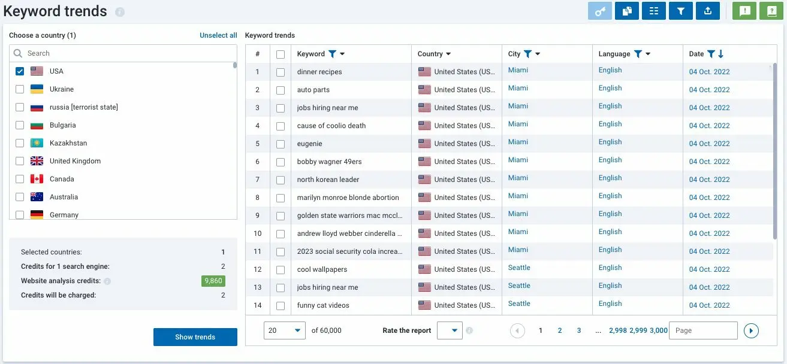
Task: Uncheck the USA country checkbox
Action: pos(19,71)
